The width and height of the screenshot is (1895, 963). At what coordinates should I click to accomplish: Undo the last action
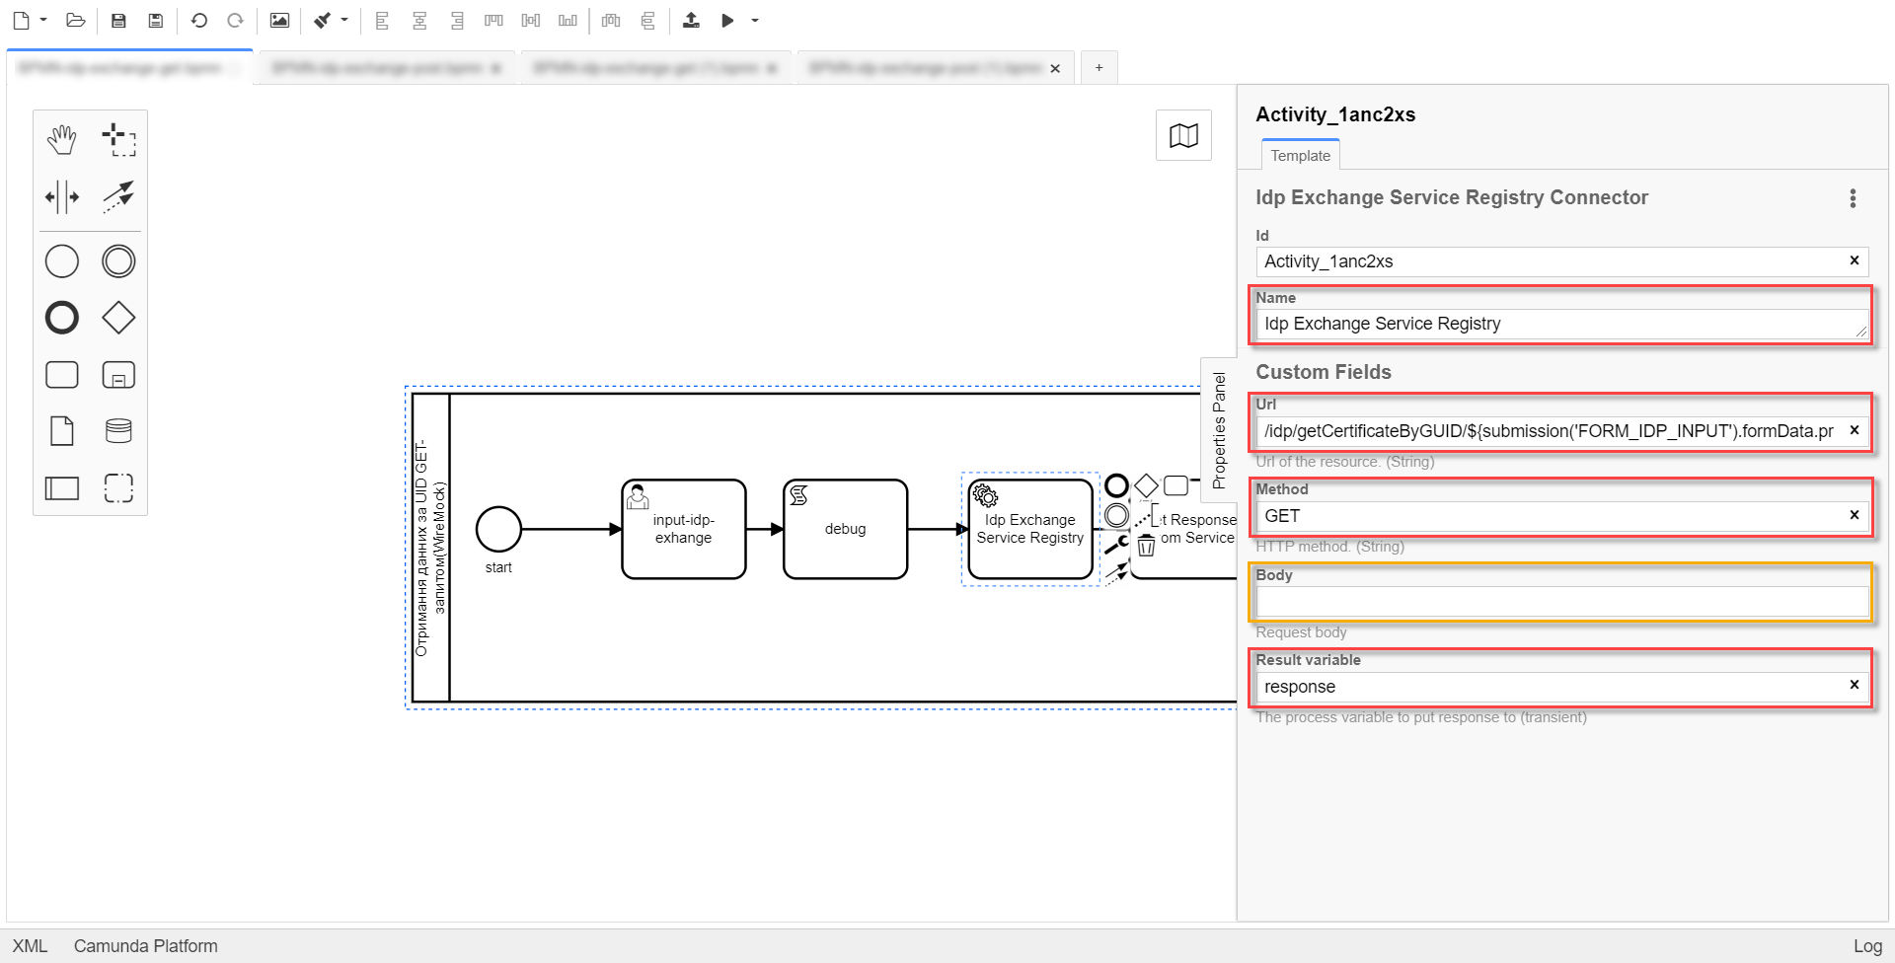point(199,20)
